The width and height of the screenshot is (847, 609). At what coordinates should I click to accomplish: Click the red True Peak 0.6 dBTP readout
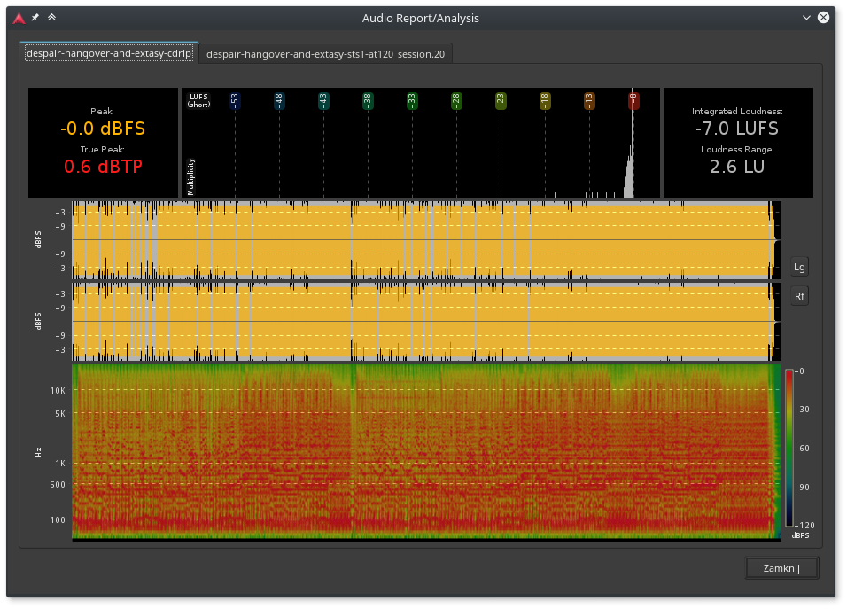click(103, 166)
